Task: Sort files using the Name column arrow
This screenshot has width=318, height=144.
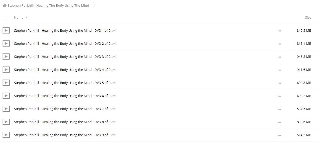Action: (27, 18)
